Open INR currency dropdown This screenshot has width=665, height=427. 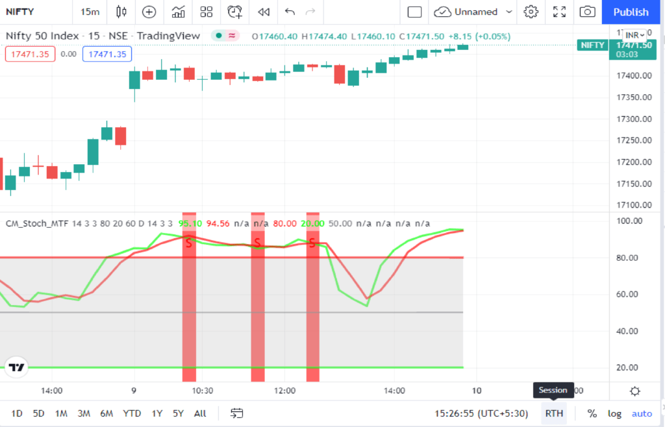tap(635, 35)
